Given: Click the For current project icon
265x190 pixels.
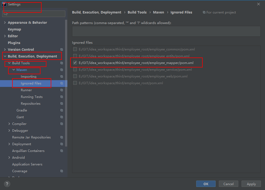Looking at the screenshot, I should [x=204, y=12].
